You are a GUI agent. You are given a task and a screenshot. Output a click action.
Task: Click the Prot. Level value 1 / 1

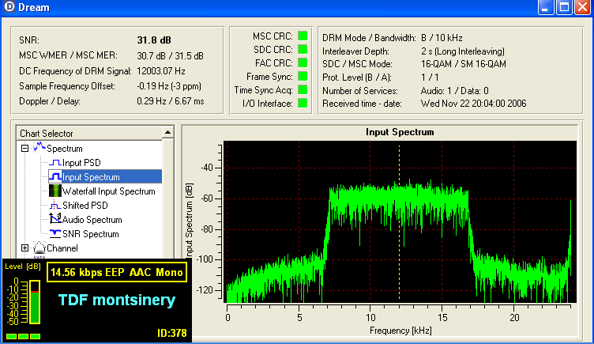coord(430,77)
